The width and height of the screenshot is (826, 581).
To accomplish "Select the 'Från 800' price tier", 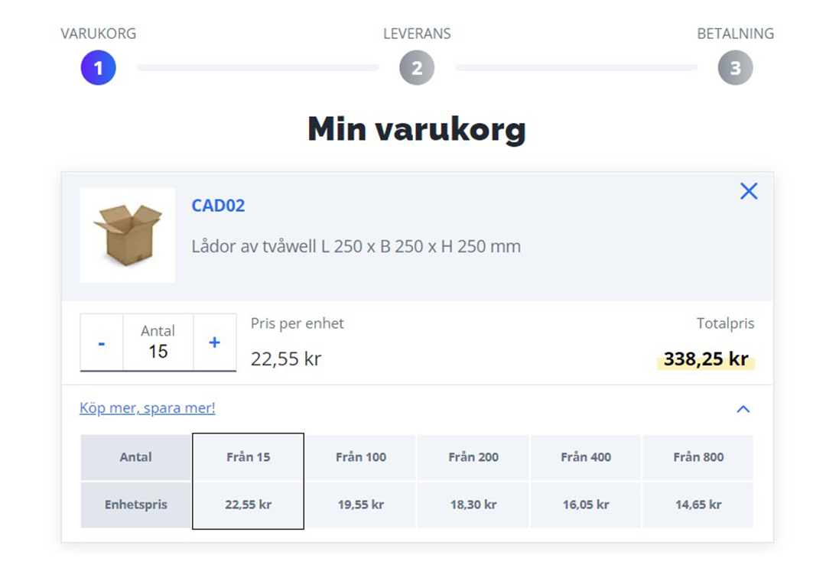I will (x=698, y=457).
